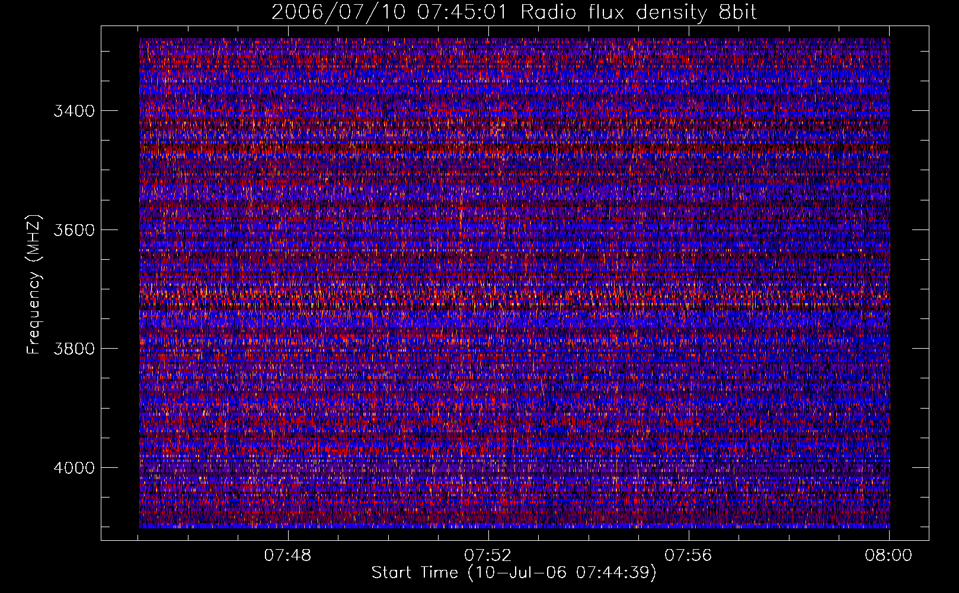The image size is (959, 593).
Task: Click the 3400 frequency tick label
Action: (x=74, y=111)
